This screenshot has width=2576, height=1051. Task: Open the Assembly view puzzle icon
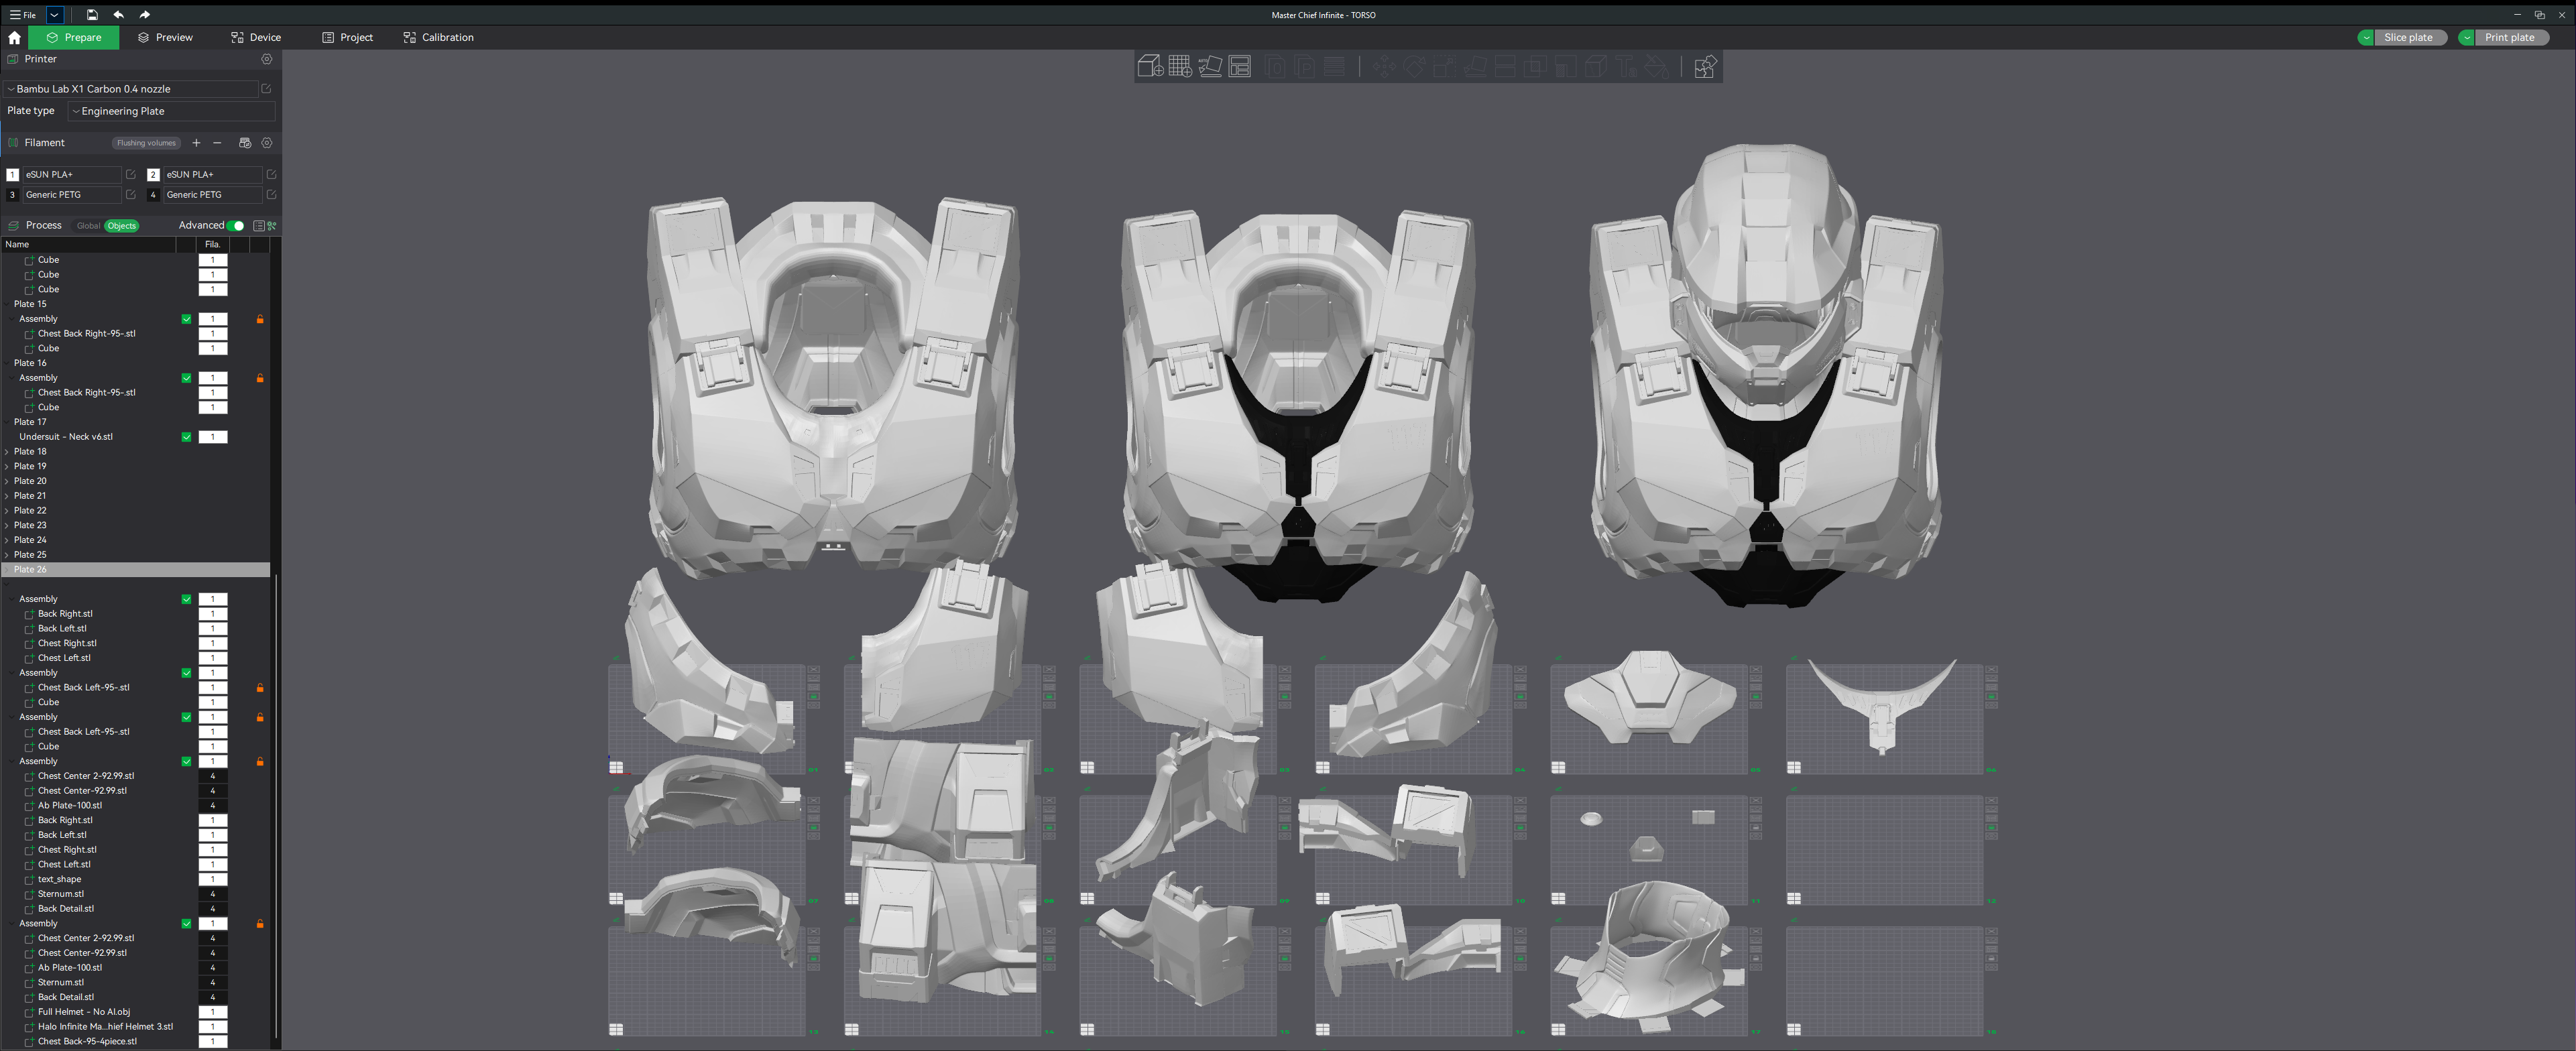[x=1705, y=67]
